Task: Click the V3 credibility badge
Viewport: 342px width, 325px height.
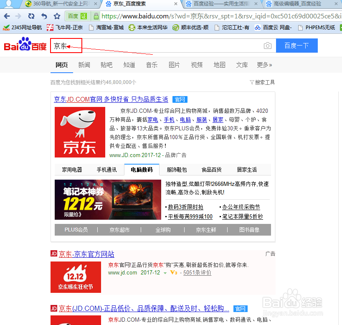Action: tap(174, 272)
